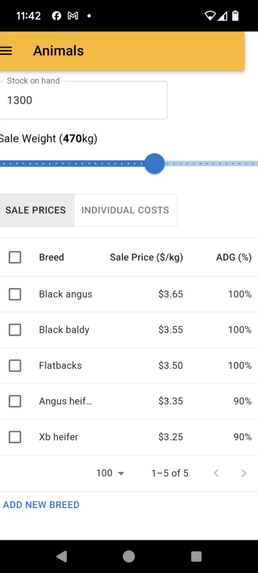Go to previous table page arrow
Viewport: 258px width, 573px height.
click(x=216, y=473)
